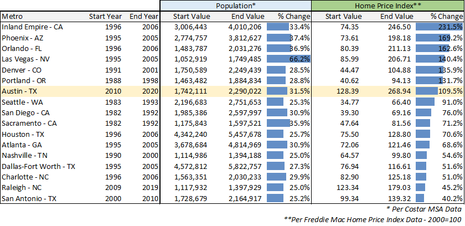Click the Inland Empire - CA cell
Viewport: 465px width, 226px height.
coord(32,27)
